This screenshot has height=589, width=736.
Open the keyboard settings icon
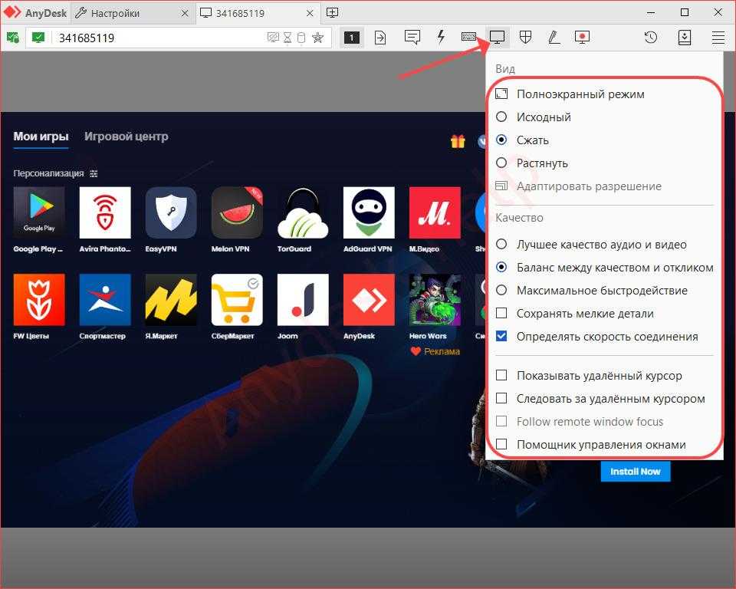(x=469, y=37)
